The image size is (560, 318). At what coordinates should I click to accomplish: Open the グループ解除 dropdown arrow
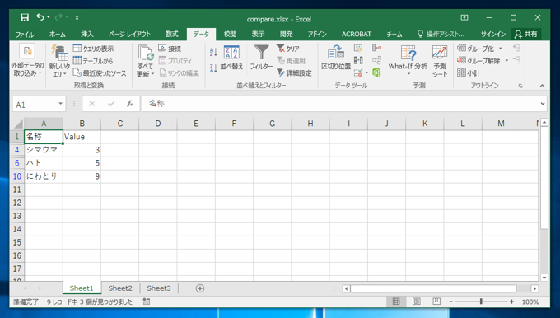[506, 61]
